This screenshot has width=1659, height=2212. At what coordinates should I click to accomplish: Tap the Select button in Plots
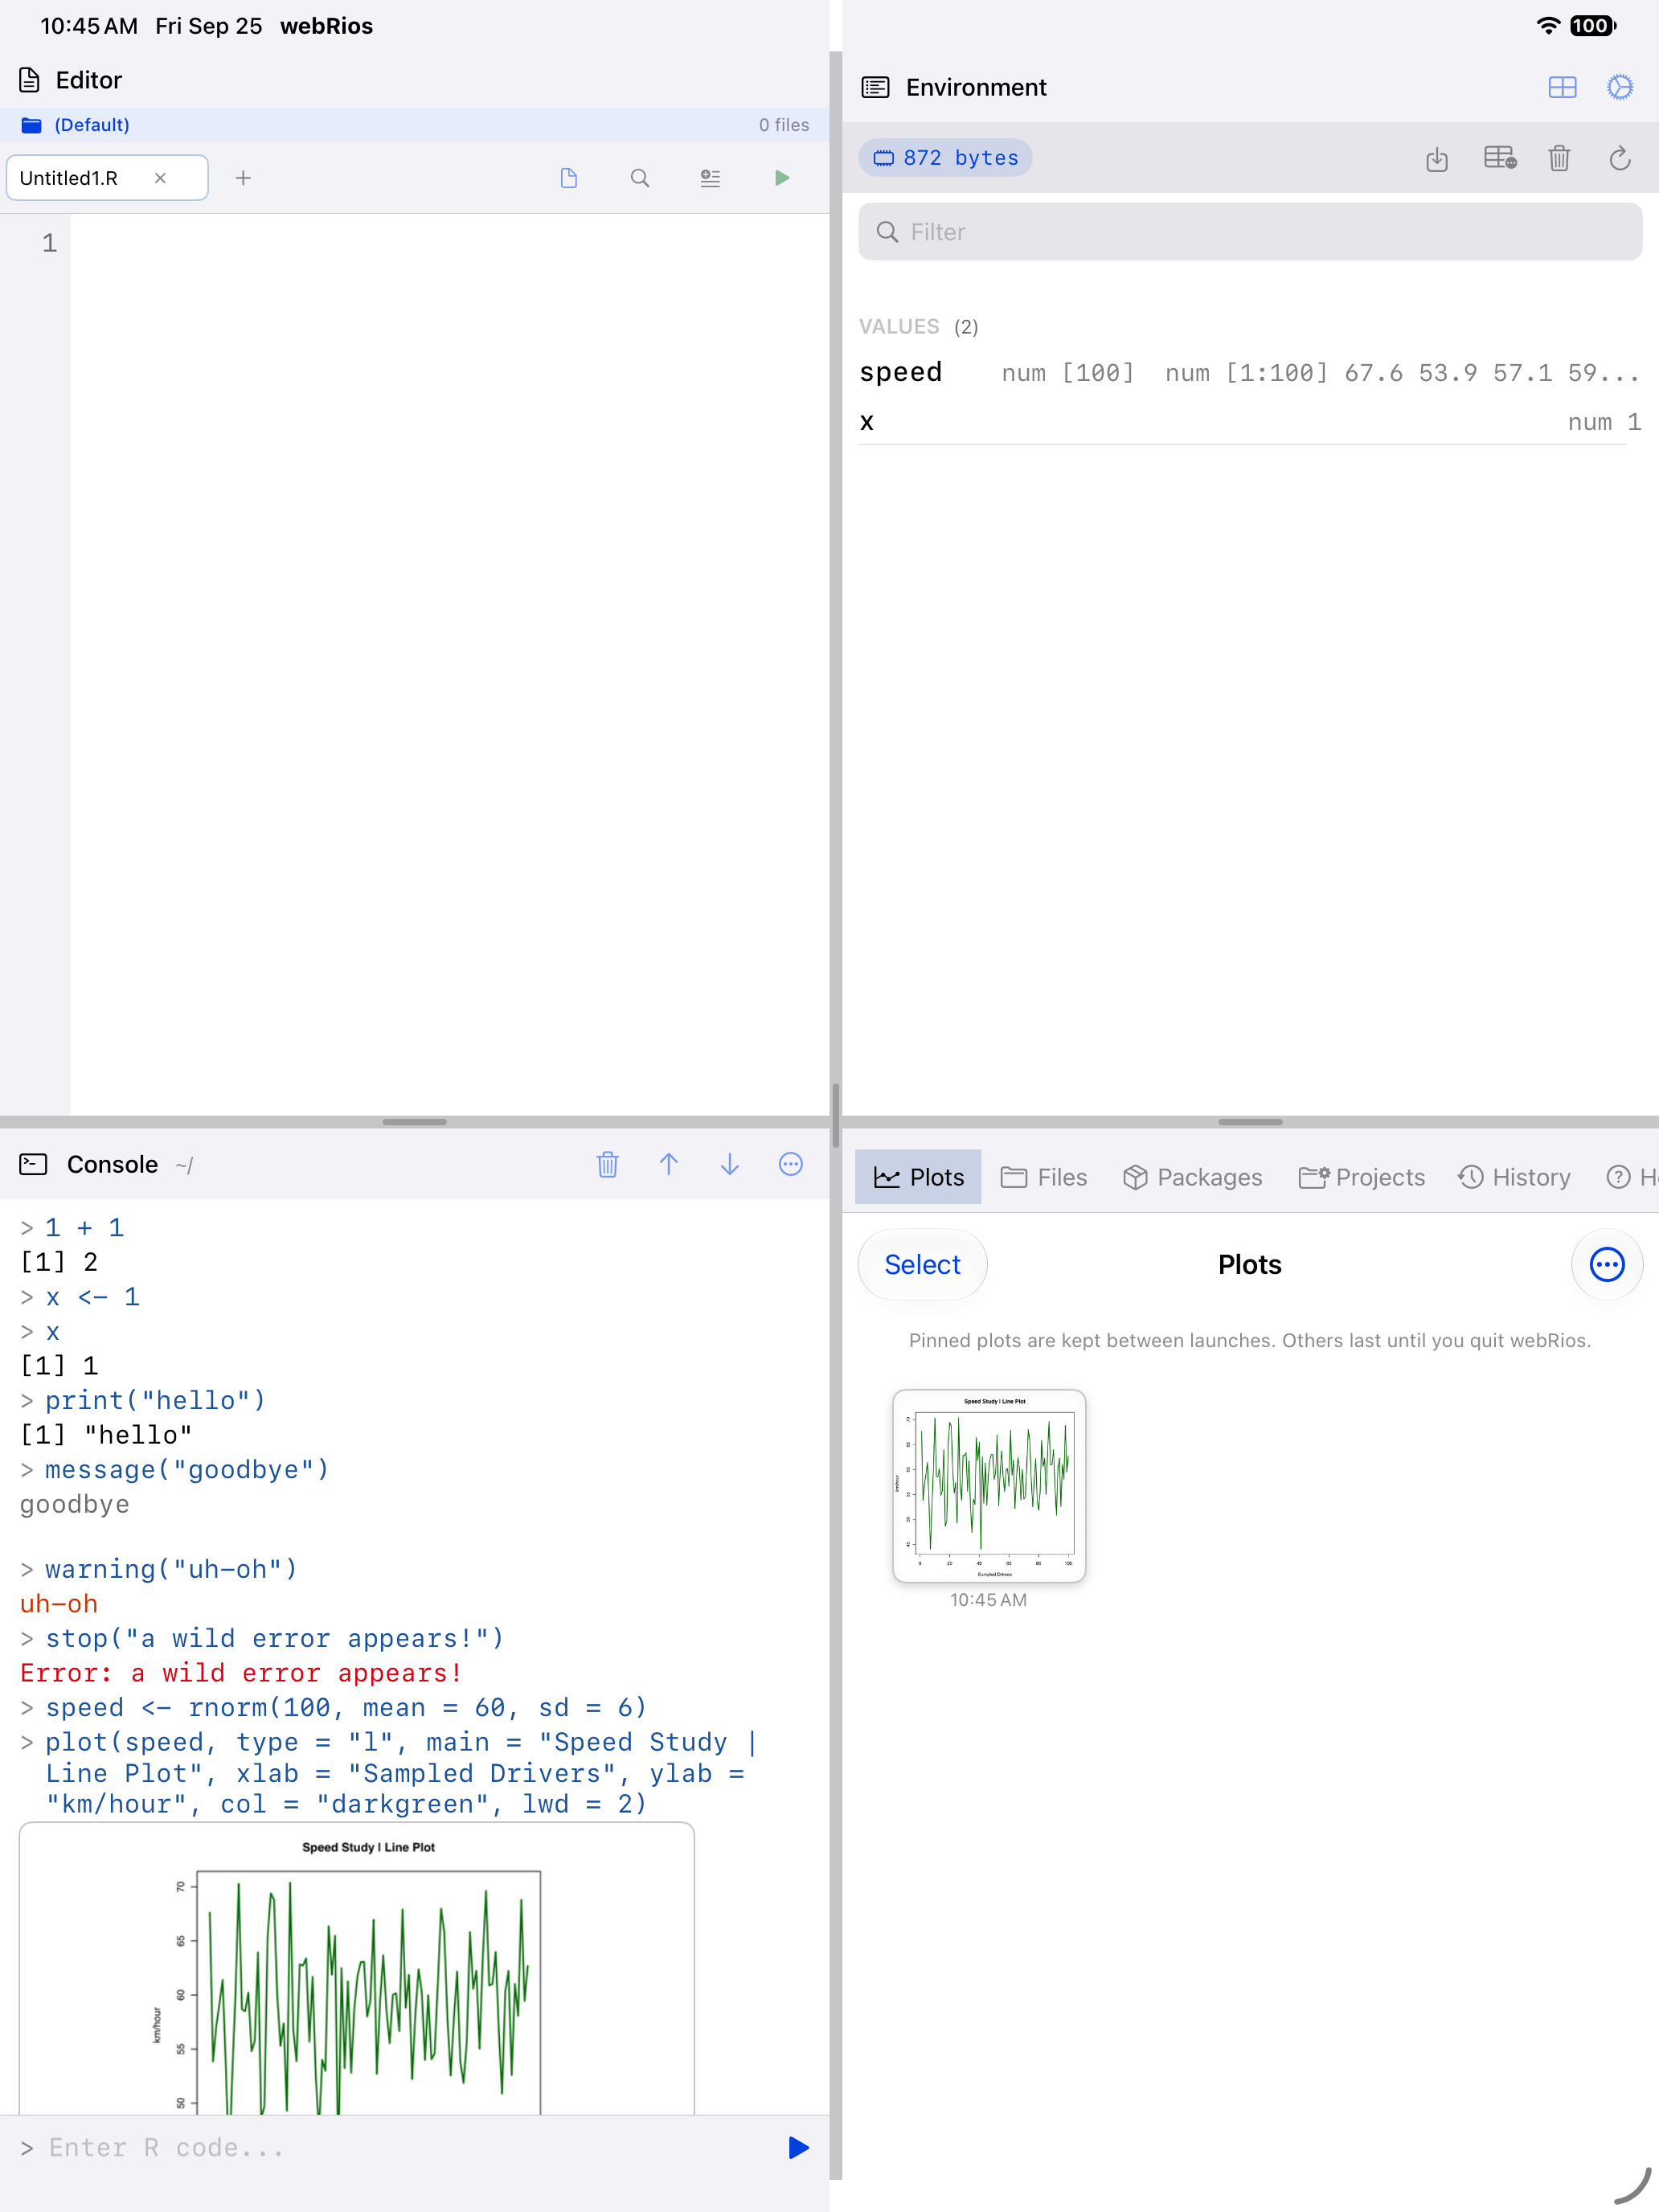click(922, 1264)
